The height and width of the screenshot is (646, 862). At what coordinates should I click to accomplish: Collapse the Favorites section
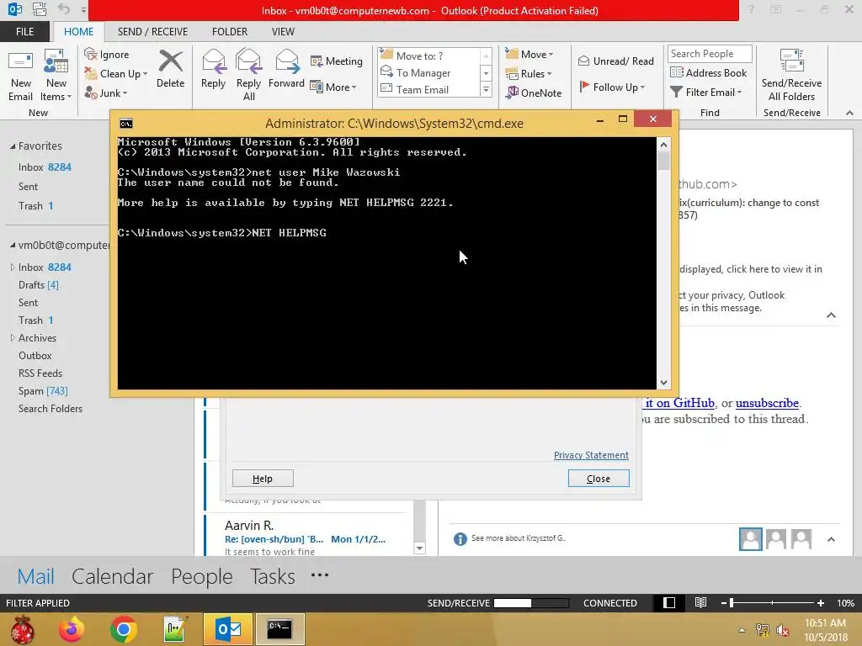[x=13, y=146]
